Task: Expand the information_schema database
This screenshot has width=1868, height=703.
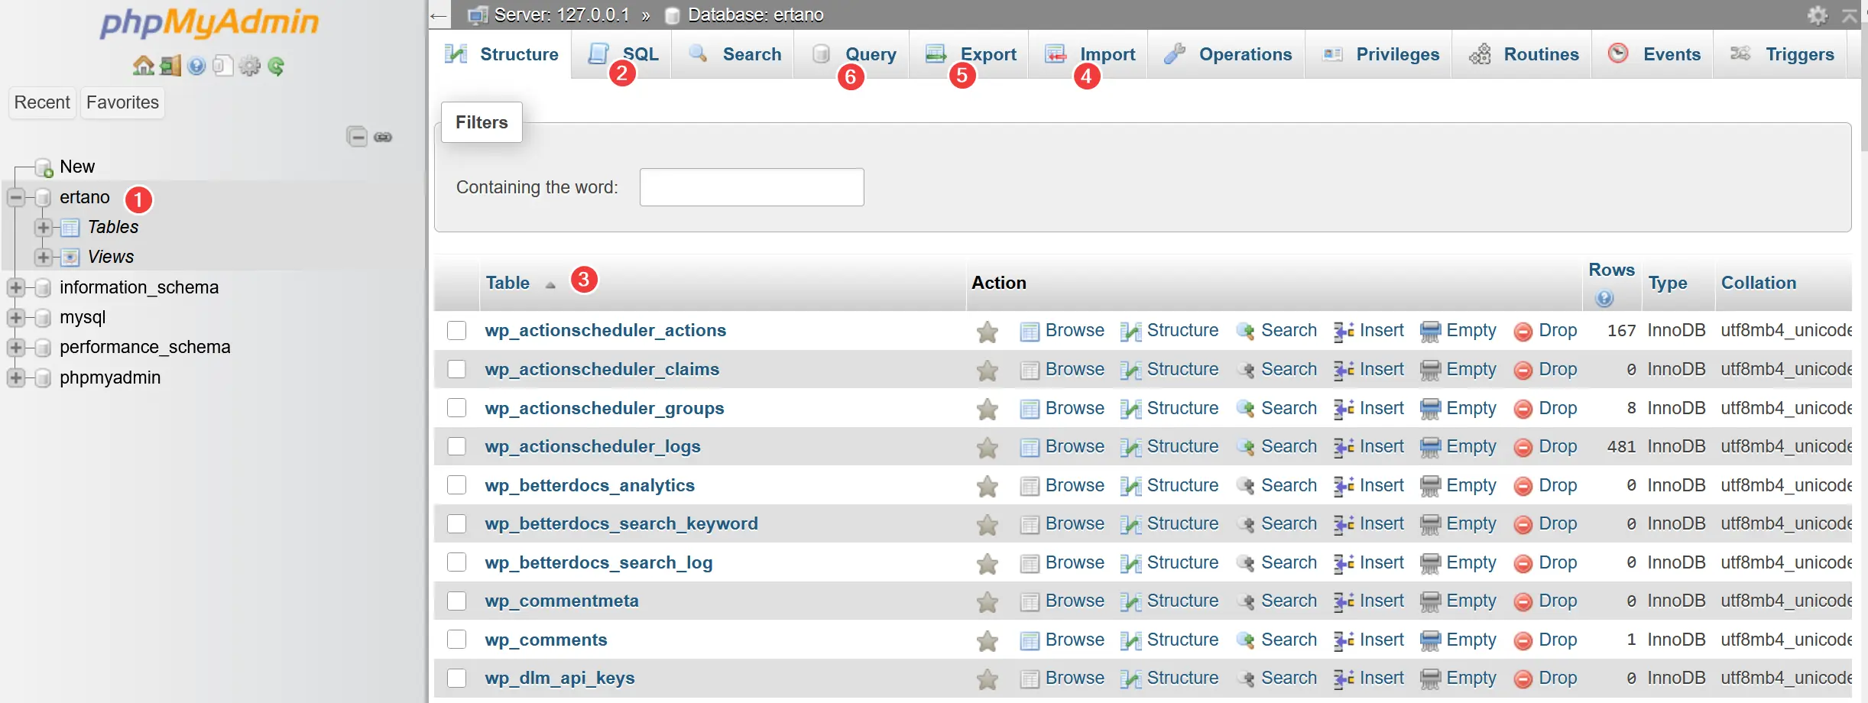Action: [x=15, y=287]
